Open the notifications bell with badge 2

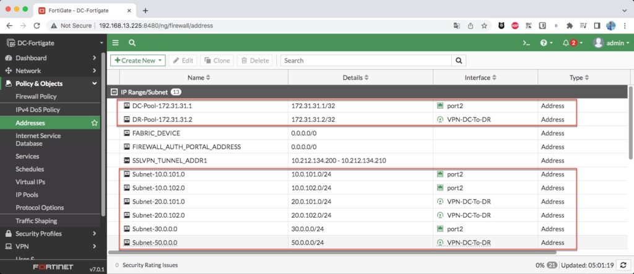pyautogui.click(x=572, y=43)
